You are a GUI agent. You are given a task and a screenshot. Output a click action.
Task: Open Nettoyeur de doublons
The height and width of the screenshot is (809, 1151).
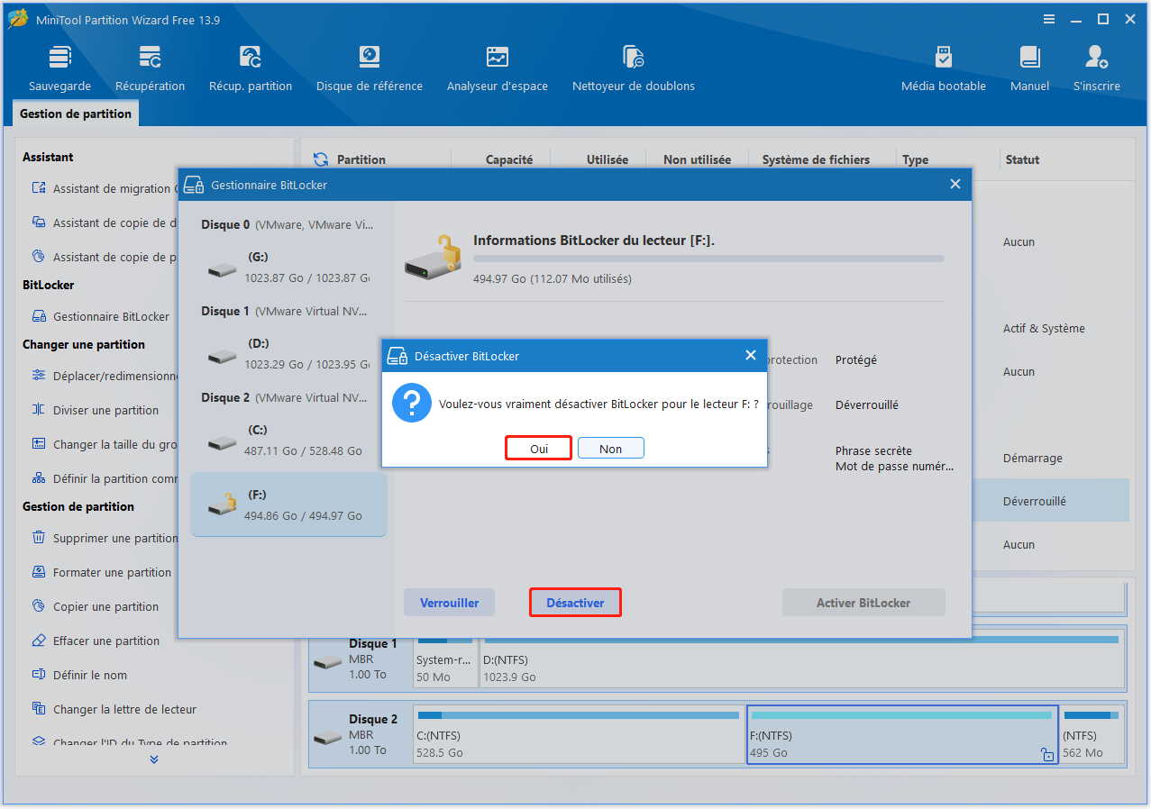[x=634, y=69]
